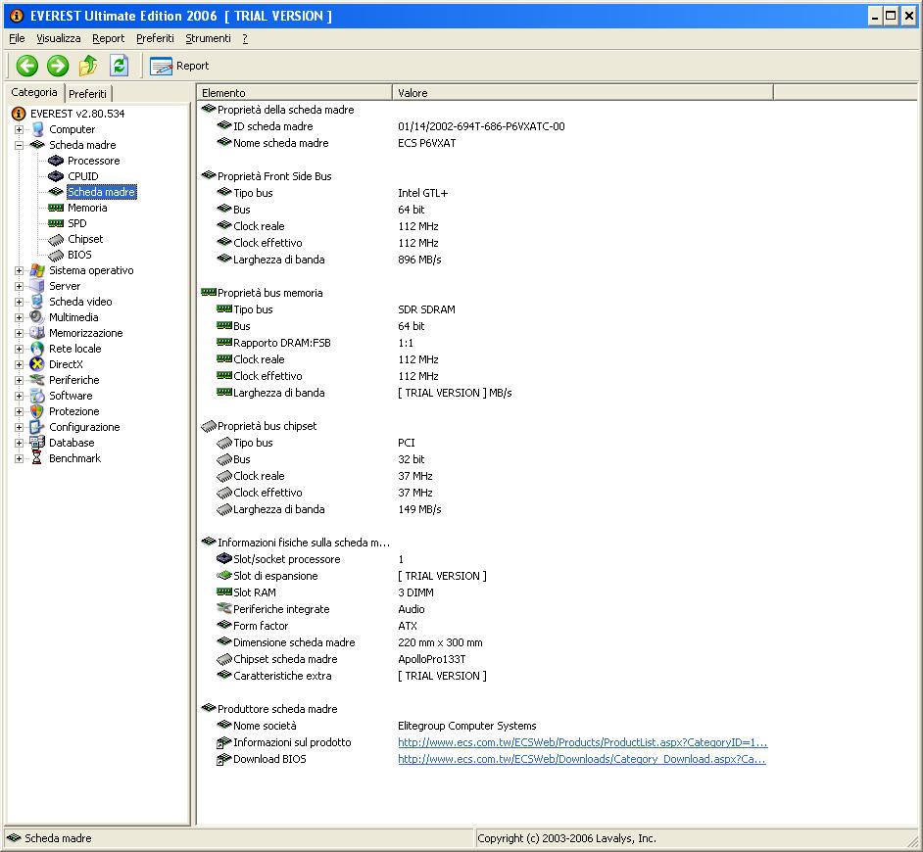This screenshot has height=852, width=923.
Task: Select the EVEREST v2.80.534 root item
Action: tap(77, 114)
